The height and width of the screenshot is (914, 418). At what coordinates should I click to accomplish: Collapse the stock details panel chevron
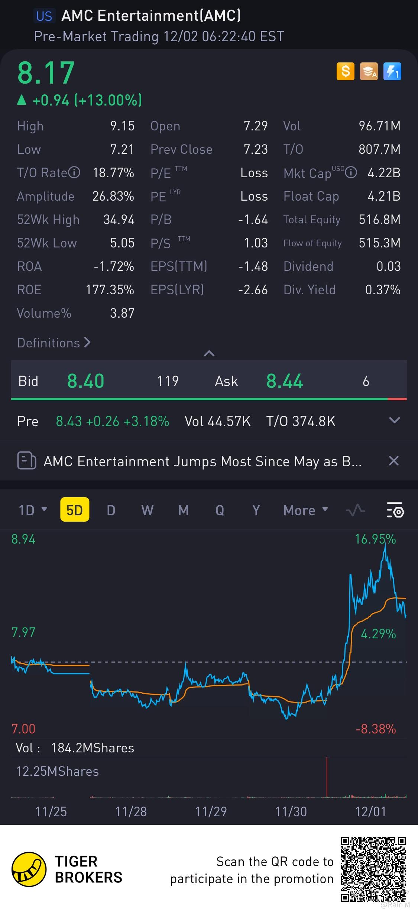tap(209, 353)
